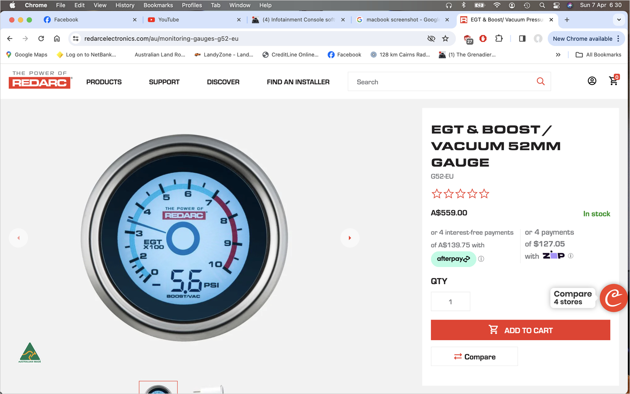Click the five-star rating row
The image size is (630, 394).
460,194
